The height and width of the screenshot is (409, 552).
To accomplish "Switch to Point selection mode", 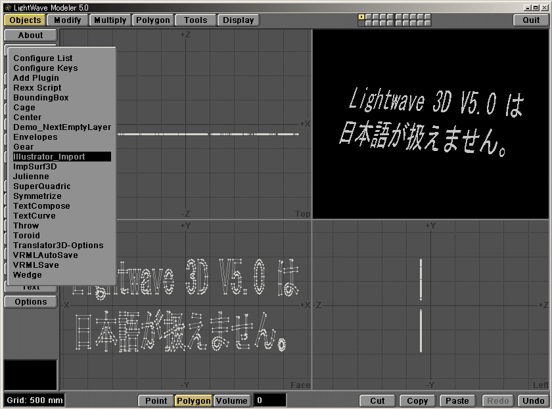I will coord(156,400).
